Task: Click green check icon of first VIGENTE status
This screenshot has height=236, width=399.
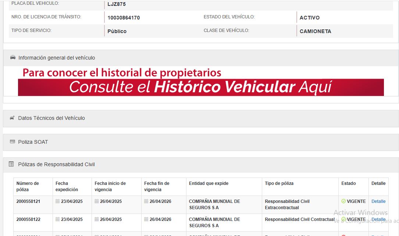Action: (343, 201)
